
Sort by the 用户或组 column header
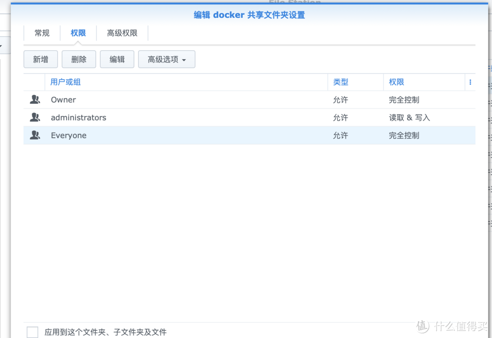click(65, 82)
